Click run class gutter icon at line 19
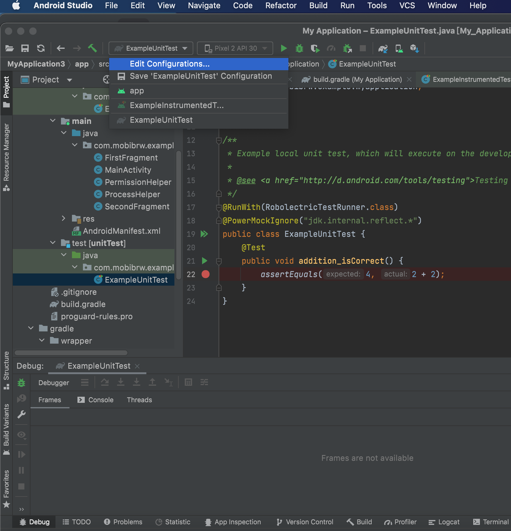The height and width of the screenshot is (531, 511). (204, 234)
